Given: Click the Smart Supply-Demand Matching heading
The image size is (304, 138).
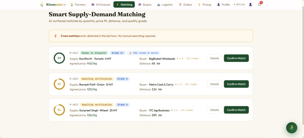Looking at the screenshot, I should click(97, 14).
